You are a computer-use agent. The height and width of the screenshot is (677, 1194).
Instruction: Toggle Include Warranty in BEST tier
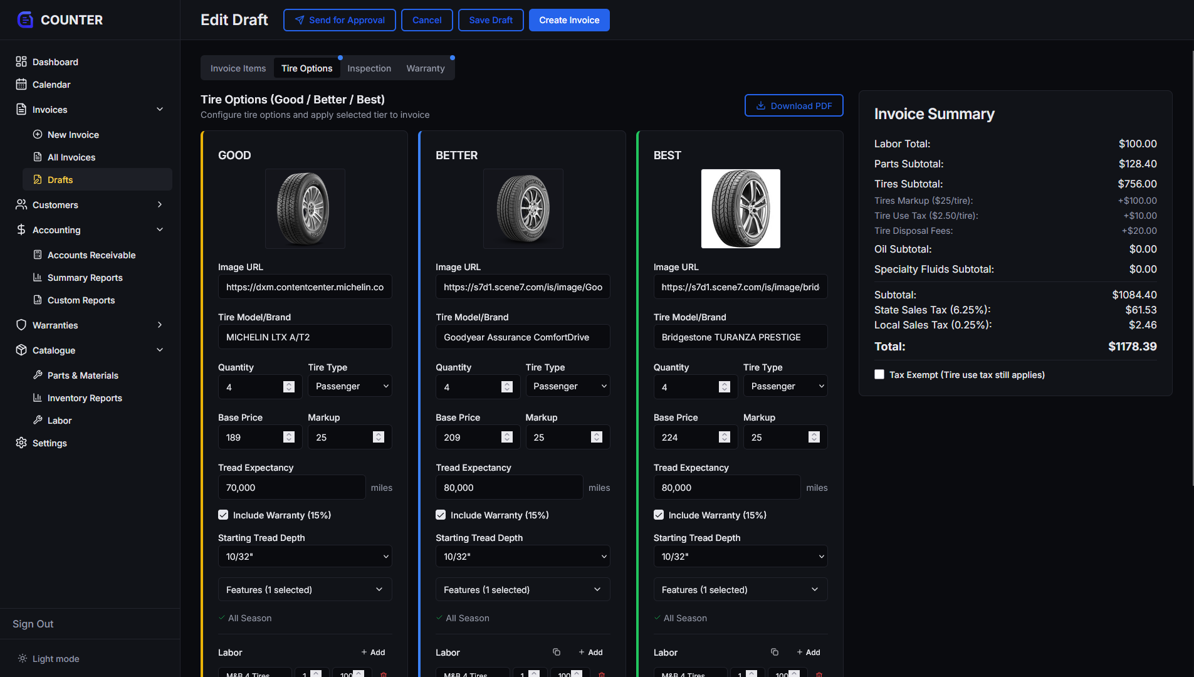659,515
